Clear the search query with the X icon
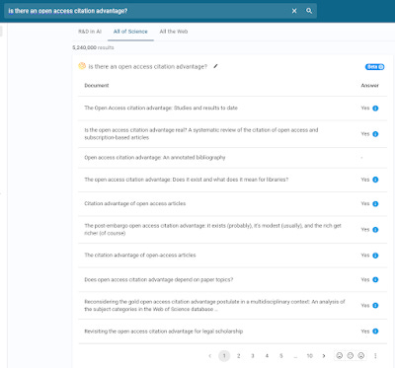 click(294, 11)
